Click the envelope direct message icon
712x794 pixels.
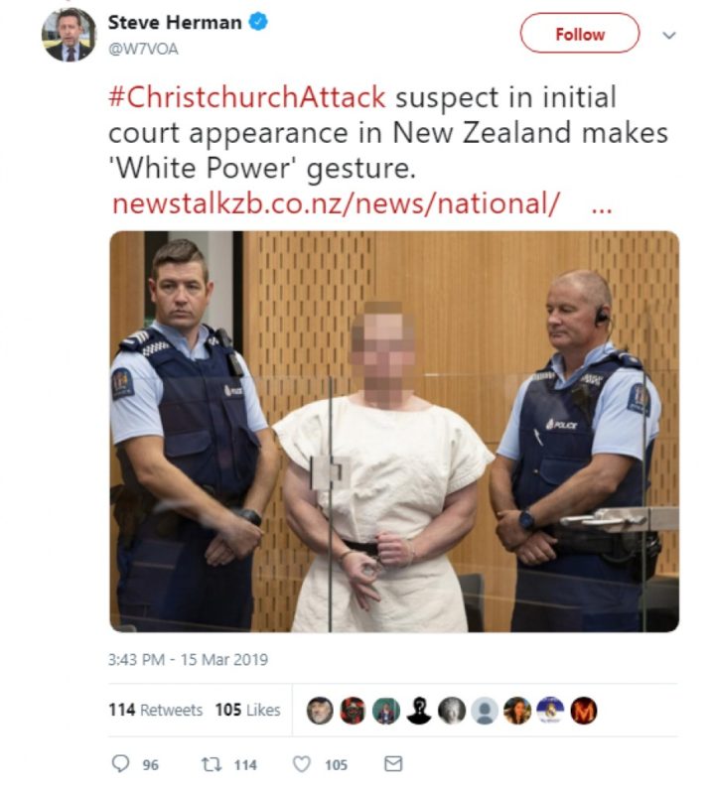pyautogui.click(x=393, y=763)
